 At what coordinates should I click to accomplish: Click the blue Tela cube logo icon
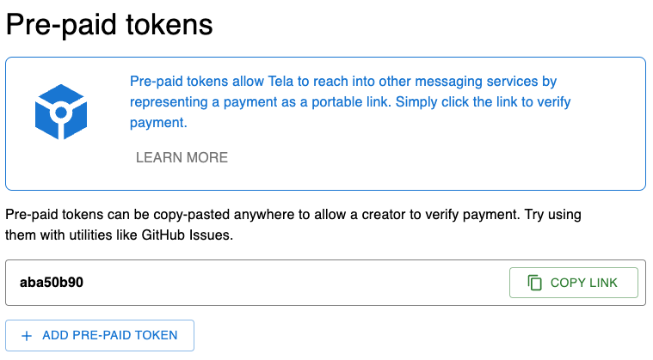[x=61, y=112]
